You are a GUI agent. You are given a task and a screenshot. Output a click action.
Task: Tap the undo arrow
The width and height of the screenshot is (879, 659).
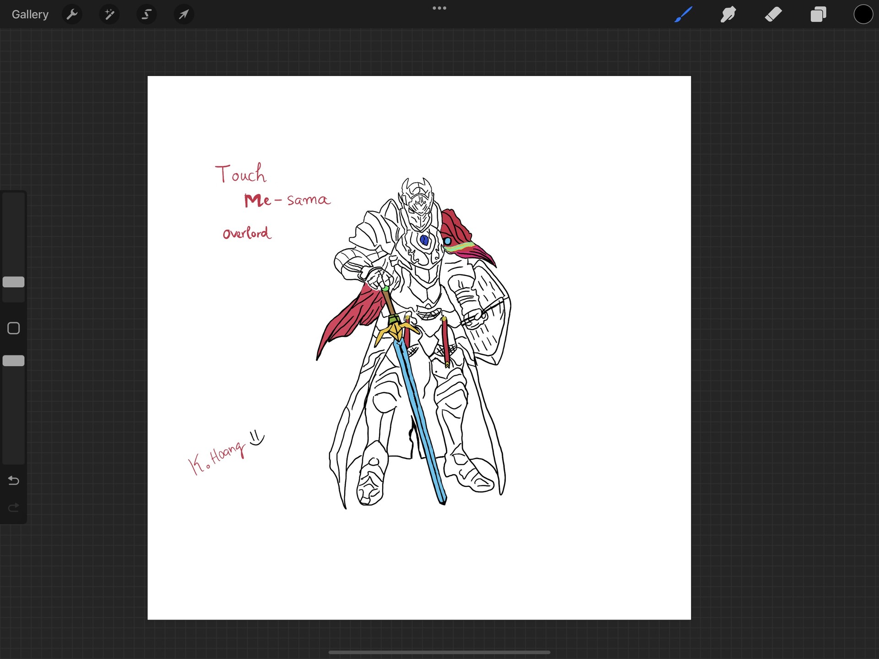[13, 481]
